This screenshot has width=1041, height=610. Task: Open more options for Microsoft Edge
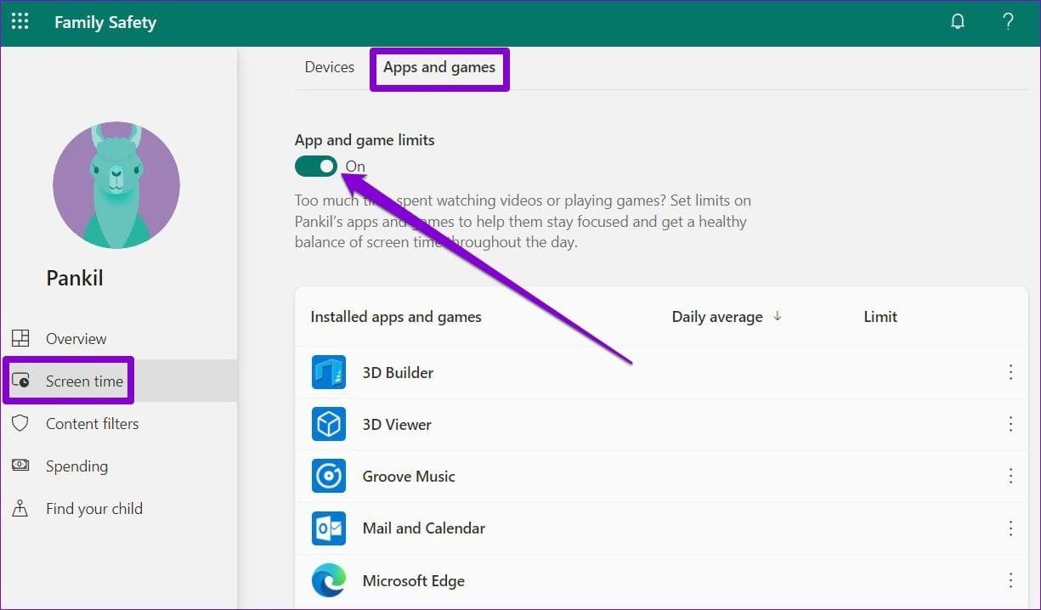[x=1010, y=580]
